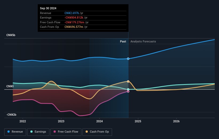Click the Revenue label in tooltip
This screenshot has height=139, width=219.
pos(46,13)
